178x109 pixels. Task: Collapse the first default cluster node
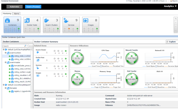coord(4,49)
